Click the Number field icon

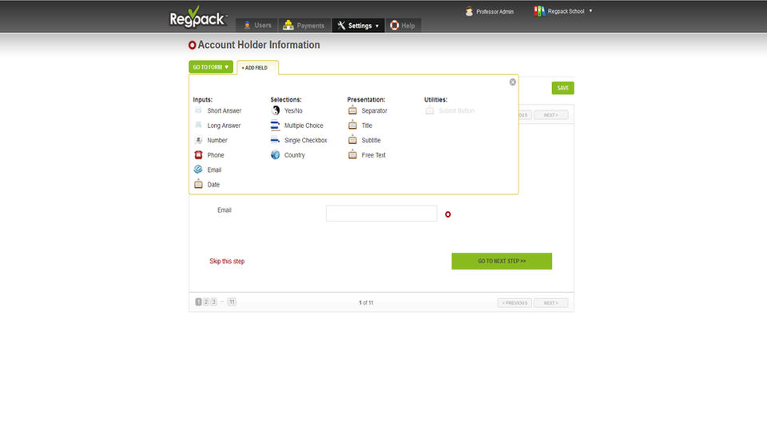click(198, 140)
